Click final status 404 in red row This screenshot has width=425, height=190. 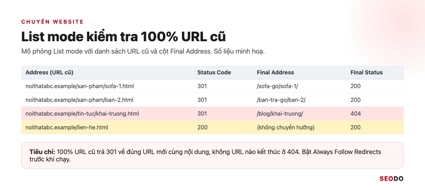[356, 114]
